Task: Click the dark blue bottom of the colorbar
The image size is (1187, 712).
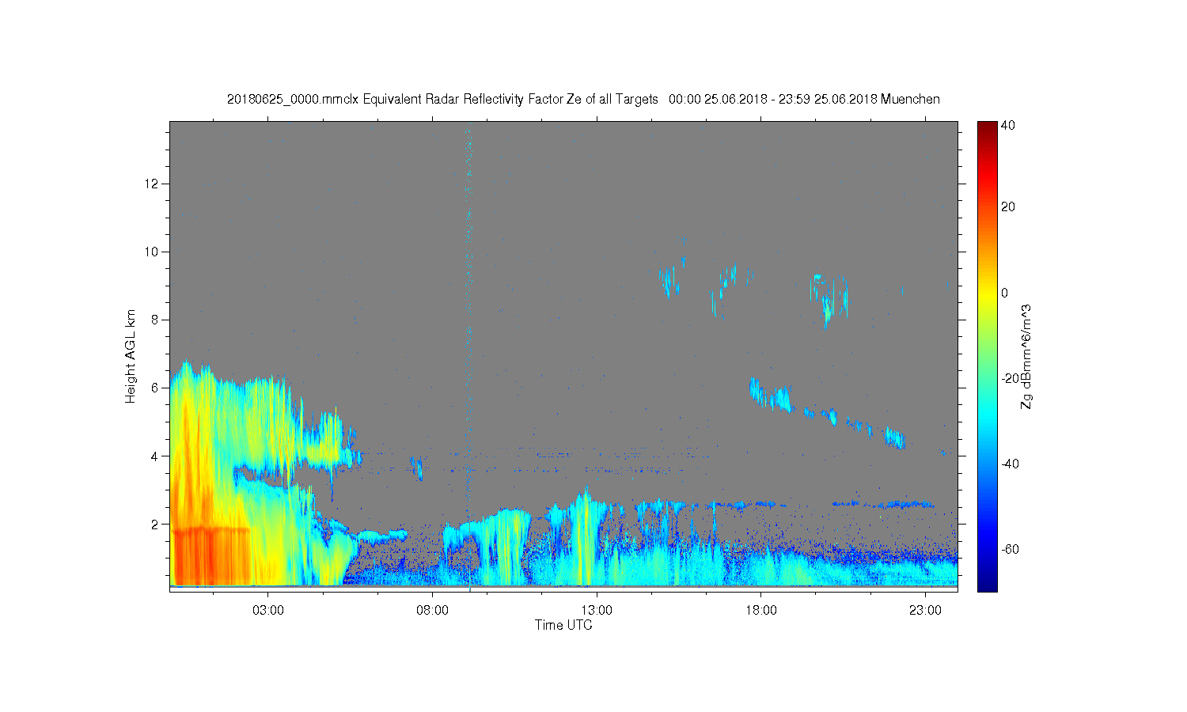Action: [x=987, y=584]
